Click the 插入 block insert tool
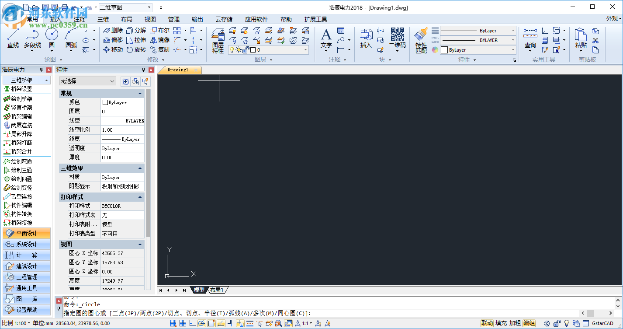 (x=366, y=38)
